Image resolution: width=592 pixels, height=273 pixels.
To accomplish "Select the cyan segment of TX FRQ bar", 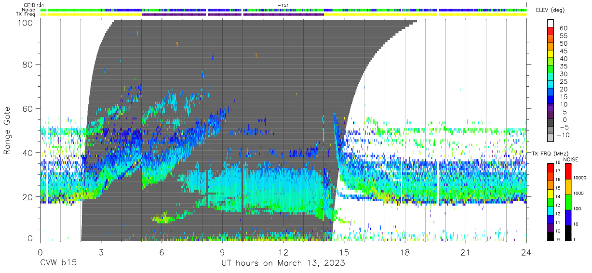I will click(551, 211).
